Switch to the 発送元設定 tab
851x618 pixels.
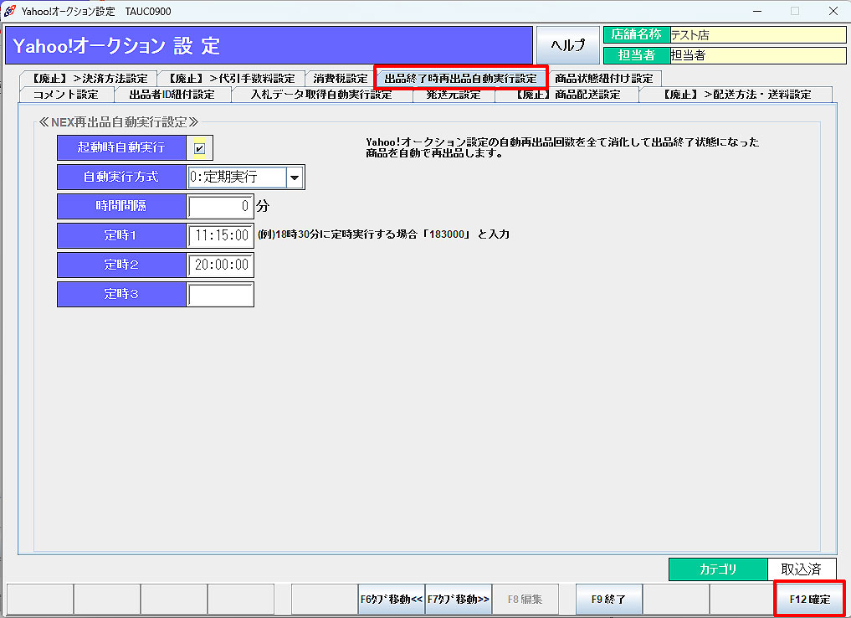[453, 94]
